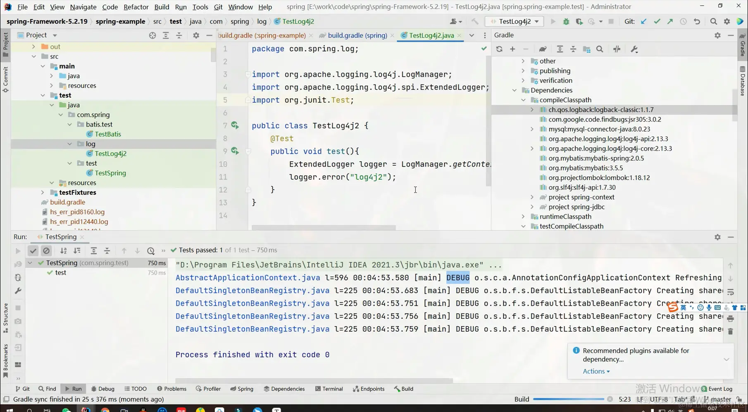Open the Event Log
748x412 pixels.
click(717, 389)
